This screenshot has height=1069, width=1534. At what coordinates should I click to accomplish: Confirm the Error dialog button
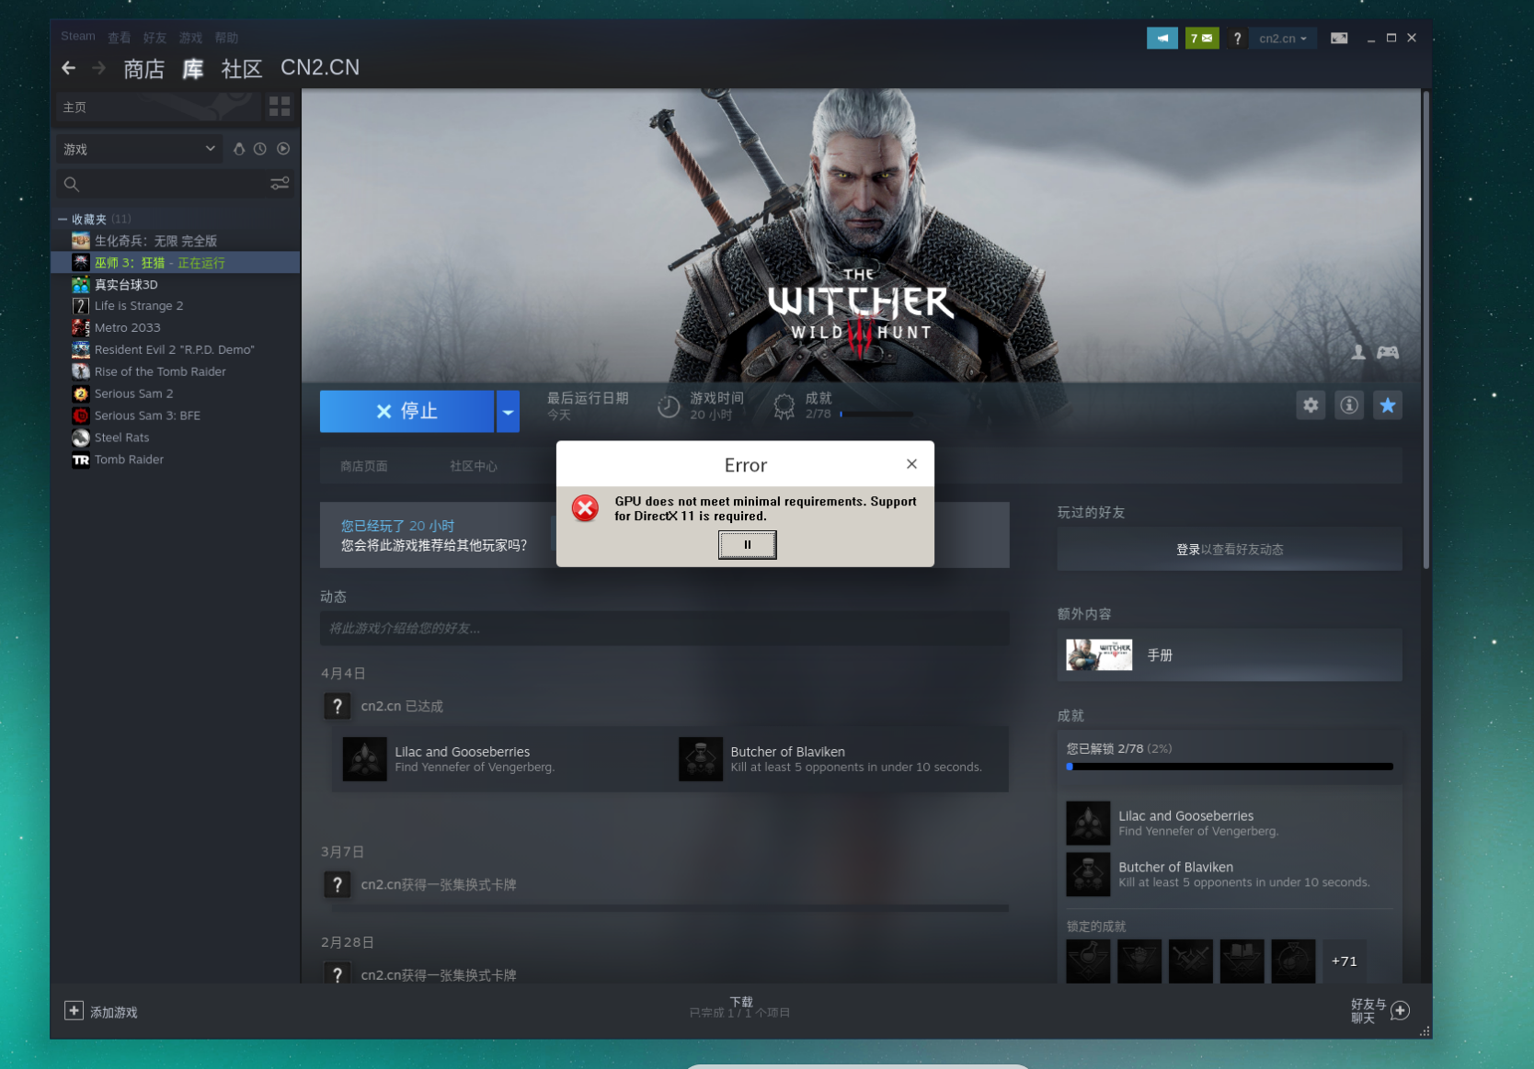(x=747, y=545)
